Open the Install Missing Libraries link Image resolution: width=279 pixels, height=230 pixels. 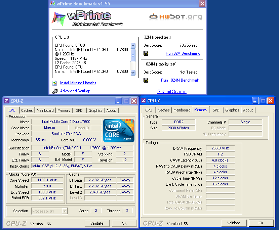click(x=78, y=83)
